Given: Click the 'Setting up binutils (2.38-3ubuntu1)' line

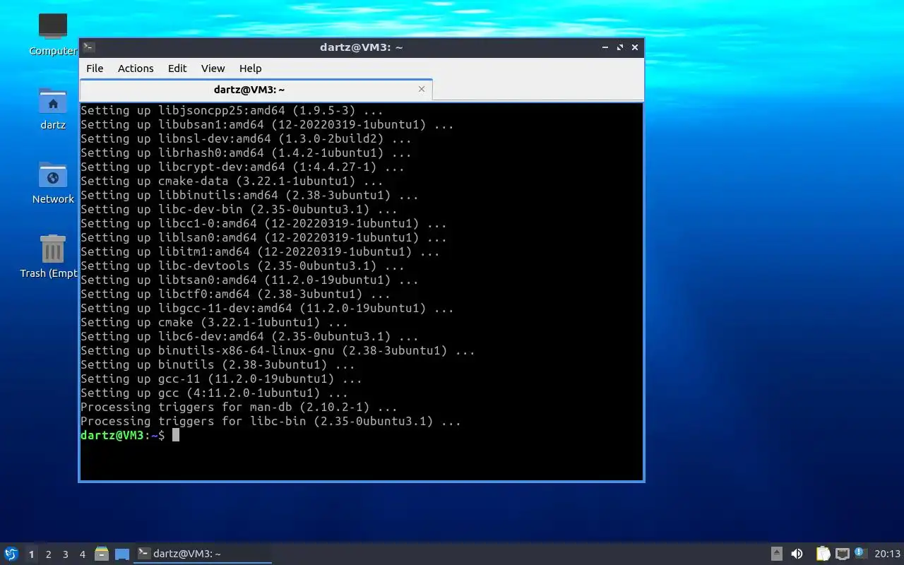Looking at the screenshot, I should click(218, 364).
